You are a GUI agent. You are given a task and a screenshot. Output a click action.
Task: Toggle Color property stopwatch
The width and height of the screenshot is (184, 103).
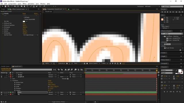(x=5, y=21)
